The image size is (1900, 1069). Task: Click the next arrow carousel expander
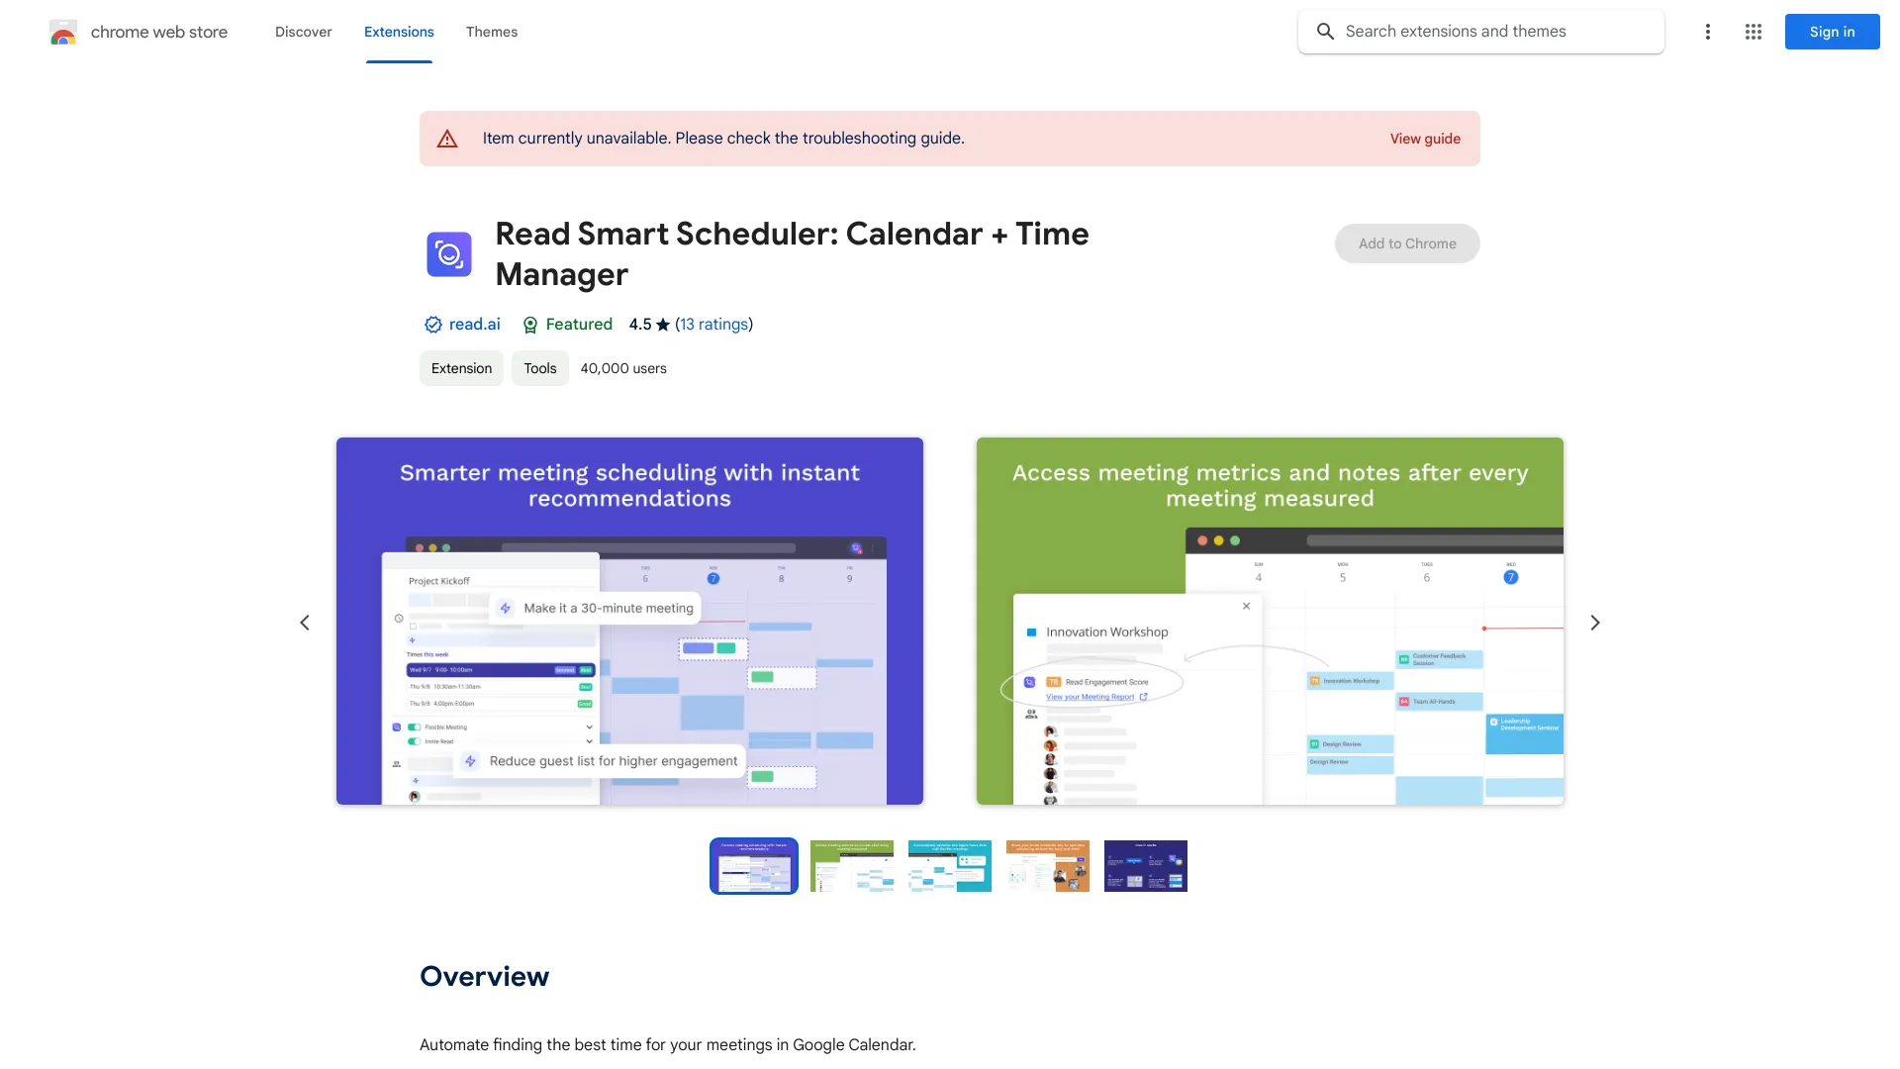pos(1594,622)
